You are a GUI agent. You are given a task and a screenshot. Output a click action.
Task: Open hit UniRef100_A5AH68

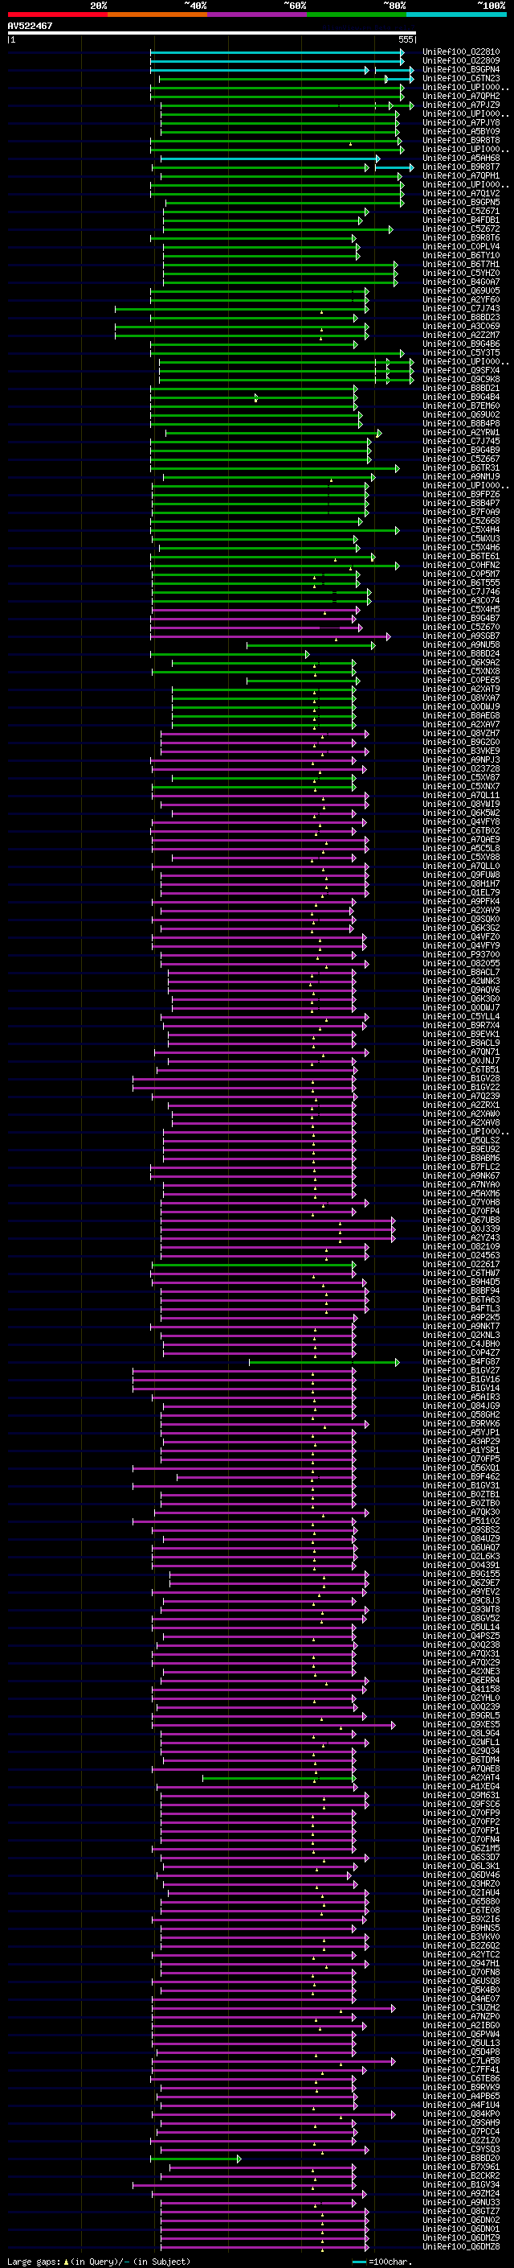coord(461,158)
